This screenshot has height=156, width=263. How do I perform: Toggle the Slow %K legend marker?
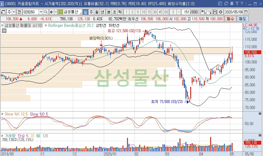pos(2,114)
